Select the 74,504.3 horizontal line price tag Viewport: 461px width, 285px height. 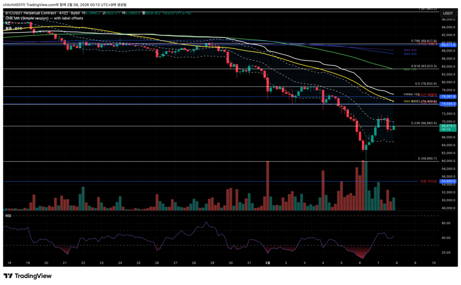pyautogui.click(x=448, y=104)
